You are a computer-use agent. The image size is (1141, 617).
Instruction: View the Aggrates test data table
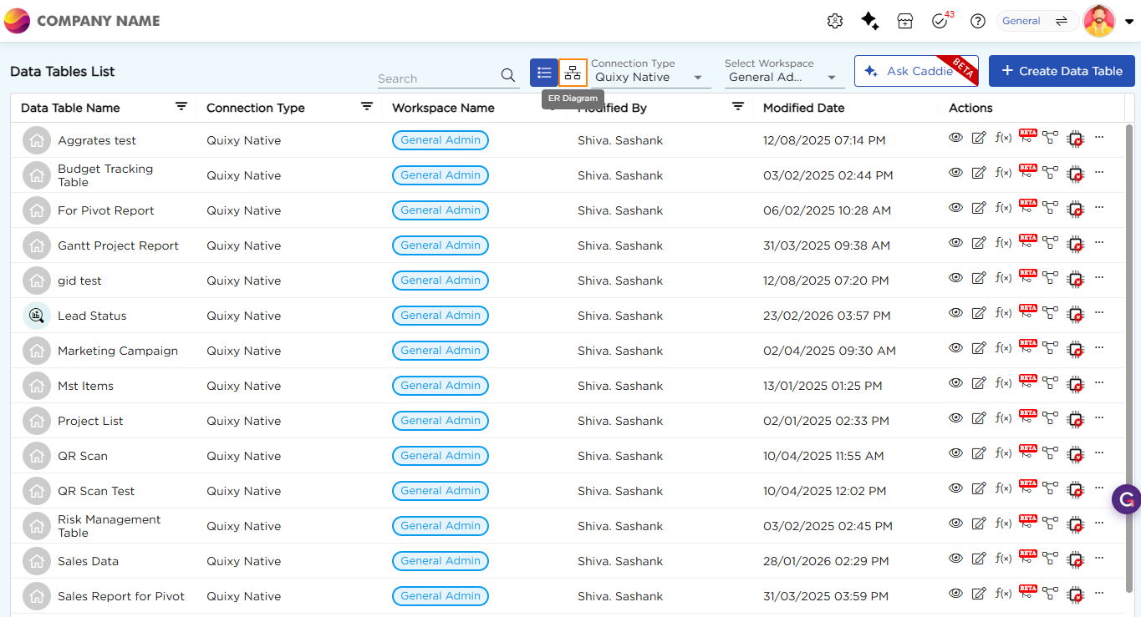[955, 138]
